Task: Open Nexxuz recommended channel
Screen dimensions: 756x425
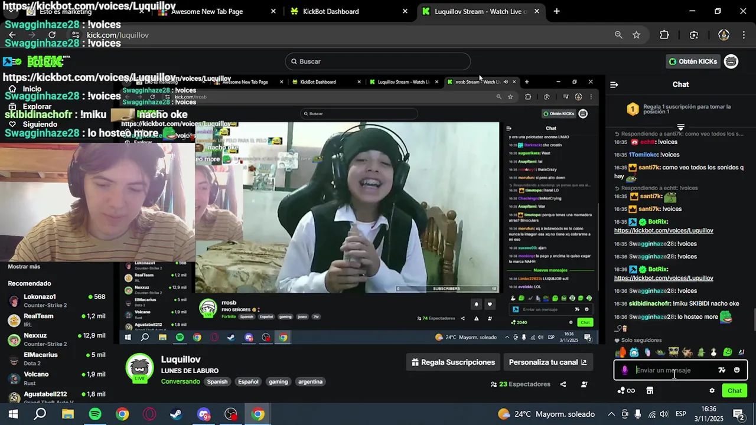Action: [56, 339]
